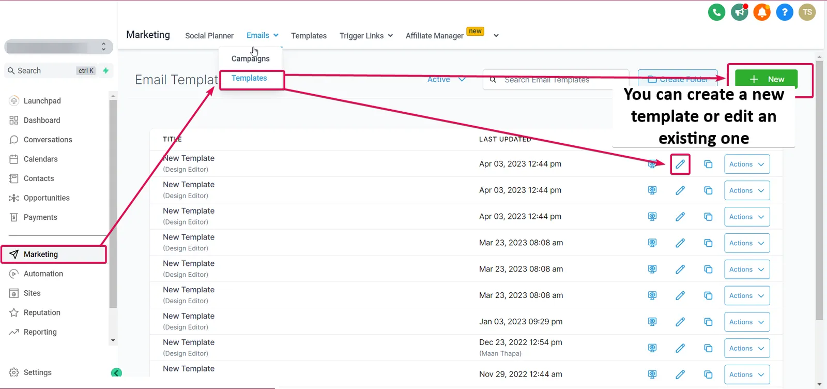Image resolution: width=827 pixels, height=389 pixels.
Task: Click the sidebar vertical scrollbar
Action: pyautogui.click(x=113, y=204)
